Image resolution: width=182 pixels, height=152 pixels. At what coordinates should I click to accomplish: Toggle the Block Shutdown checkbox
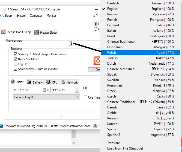(x=15, y=59)
